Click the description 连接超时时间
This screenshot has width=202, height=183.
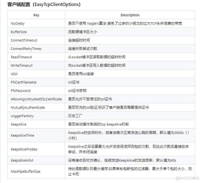pyautogui.click(x=79, y=40)
